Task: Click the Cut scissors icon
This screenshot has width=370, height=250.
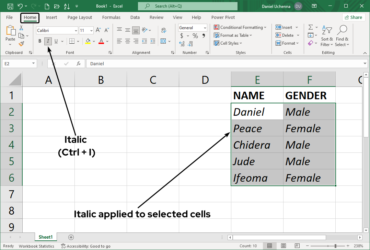Action: point(21,28)
